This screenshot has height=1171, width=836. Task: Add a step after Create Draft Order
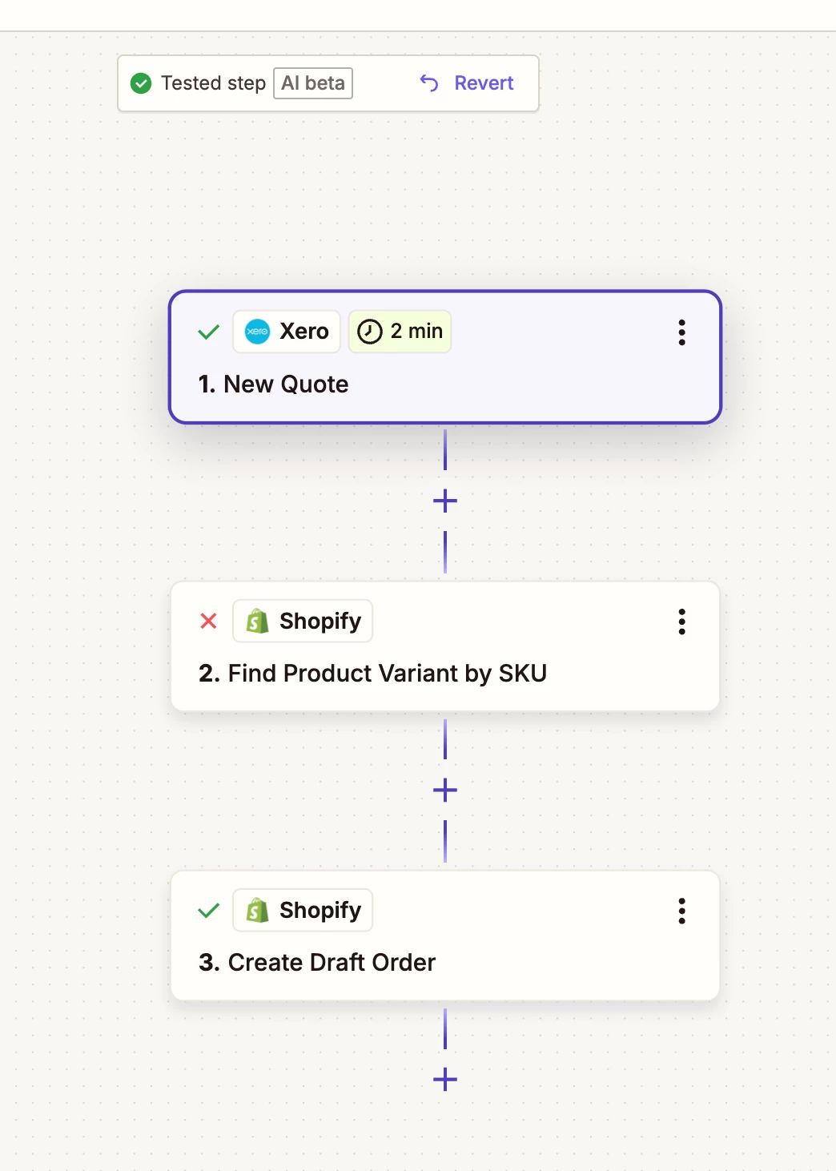[445, 1080]
